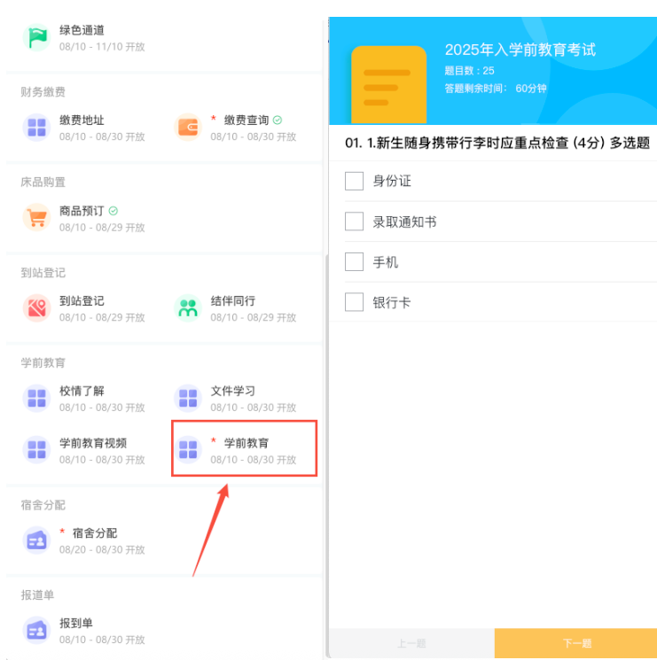Click the 到站登记 section heading
The height and width of the screenshot is (660, 657).
tap(43, 273)
